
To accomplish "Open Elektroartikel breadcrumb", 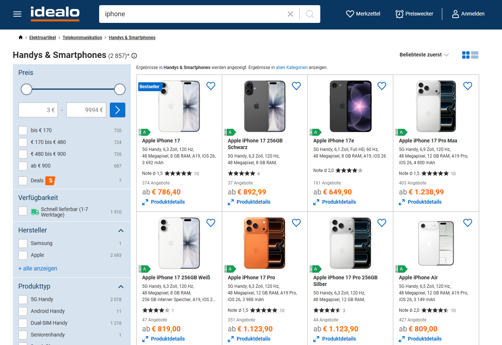I will (43, 38).
